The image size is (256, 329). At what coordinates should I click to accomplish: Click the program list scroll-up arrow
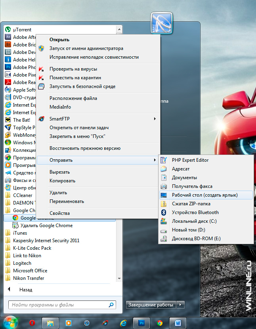[x=119, y=29]
